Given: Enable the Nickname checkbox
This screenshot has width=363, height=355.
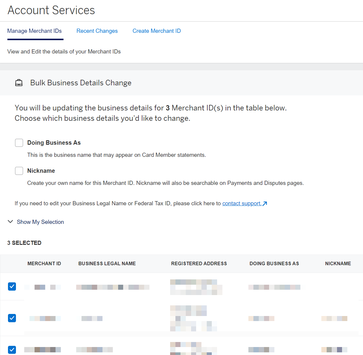Looking at the screenshot, I should point(19,171).
